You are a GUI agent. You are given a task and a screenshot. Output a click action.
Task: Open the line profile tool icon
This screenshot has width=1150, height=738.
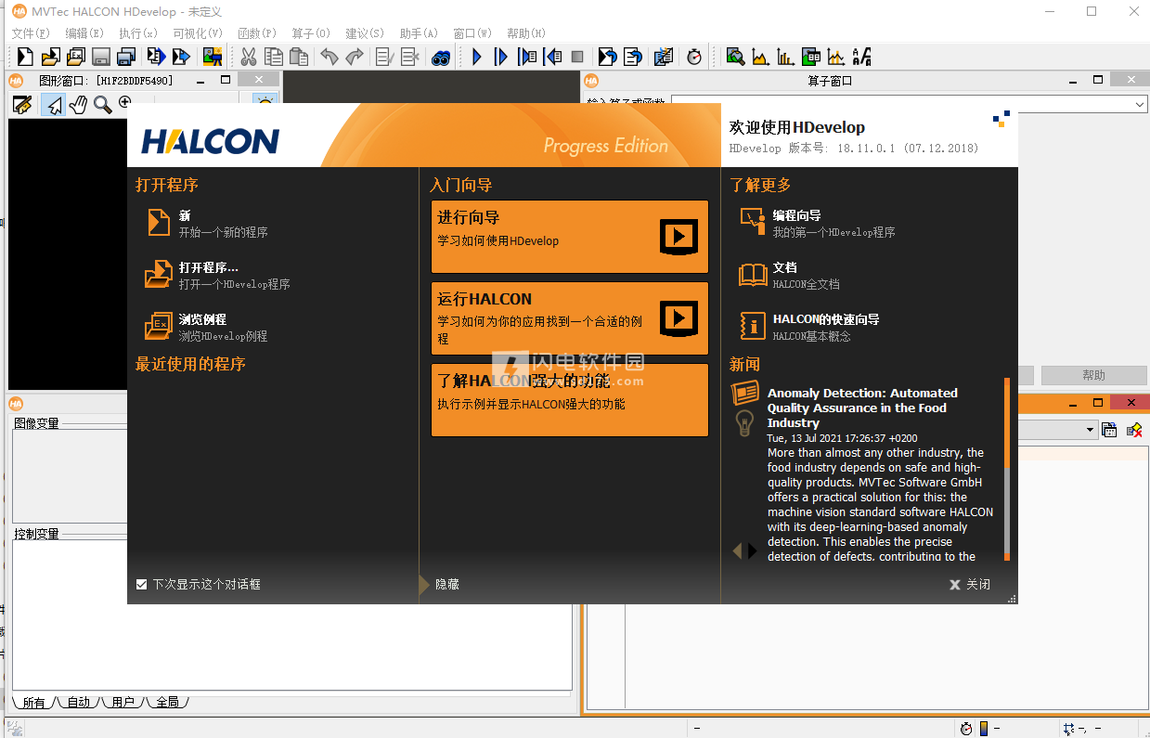835,57
